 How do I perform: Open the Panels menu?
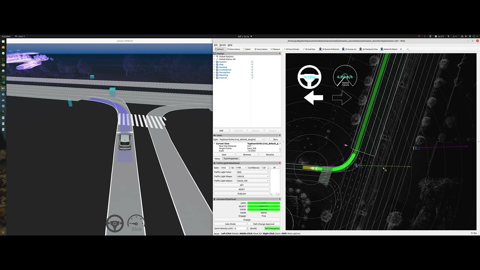223,45
